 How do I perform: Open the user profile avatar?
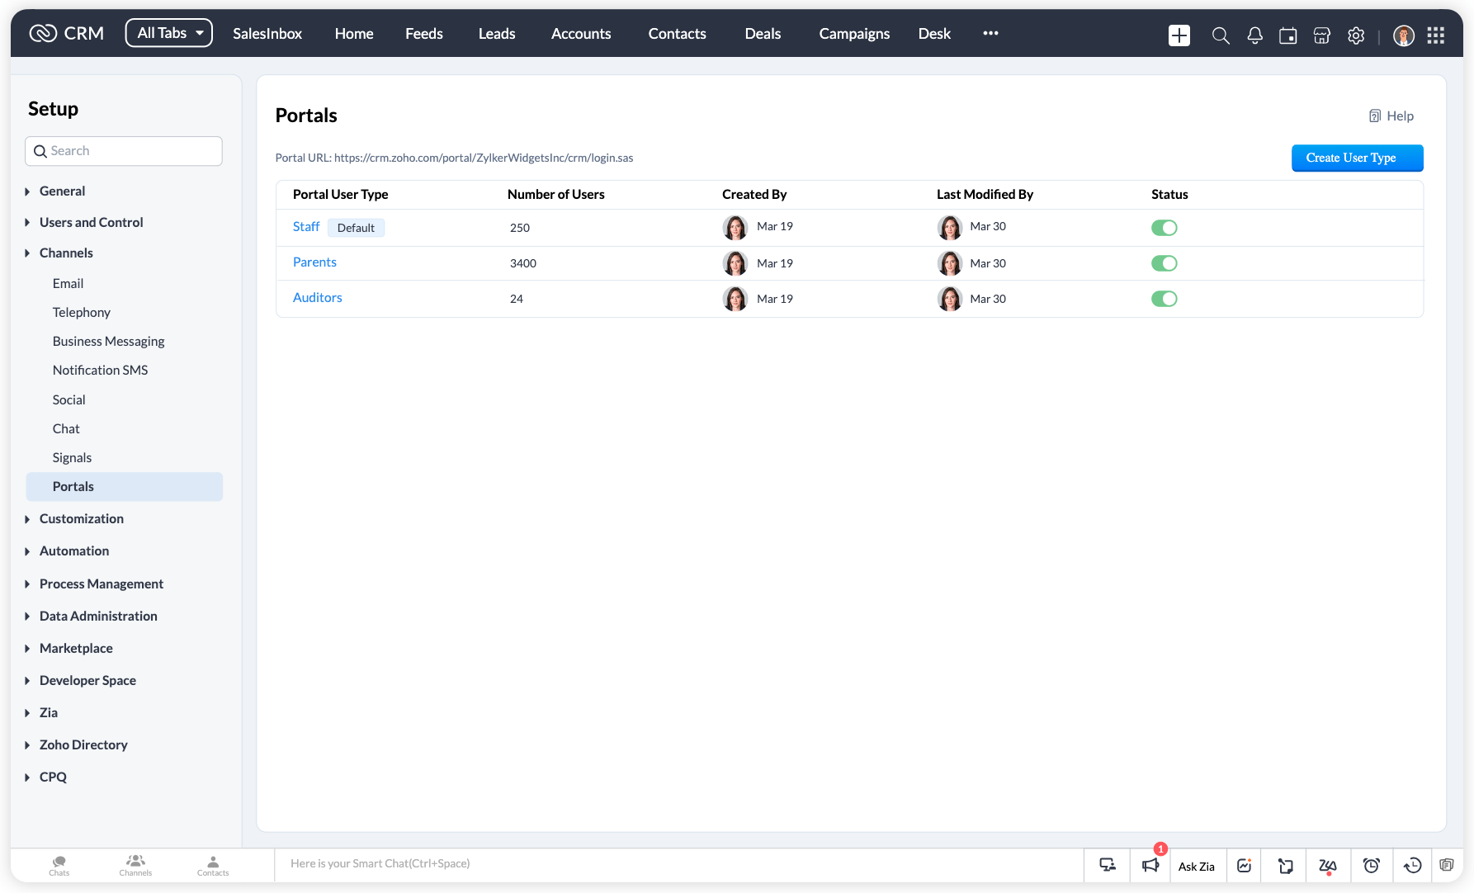[1404, 35]
